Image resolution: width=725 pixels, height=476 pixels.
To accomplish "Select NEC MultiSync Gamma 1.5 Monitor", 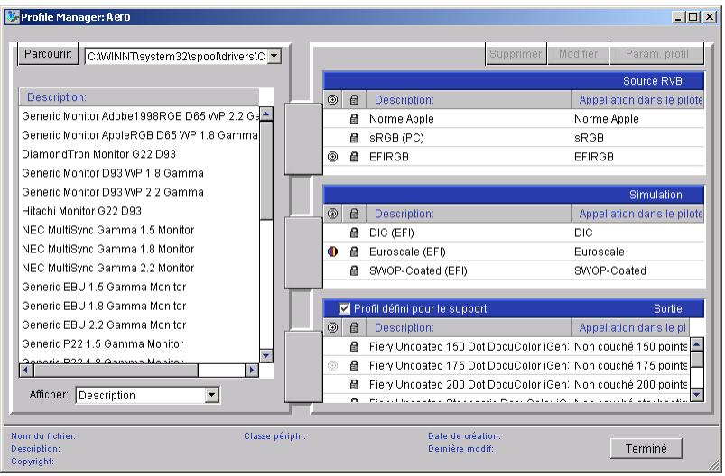I will 139,230.
